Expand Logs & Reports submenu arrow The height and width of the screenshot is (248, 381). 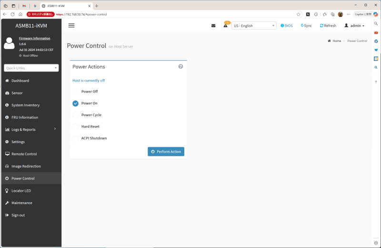coord(55,129)
